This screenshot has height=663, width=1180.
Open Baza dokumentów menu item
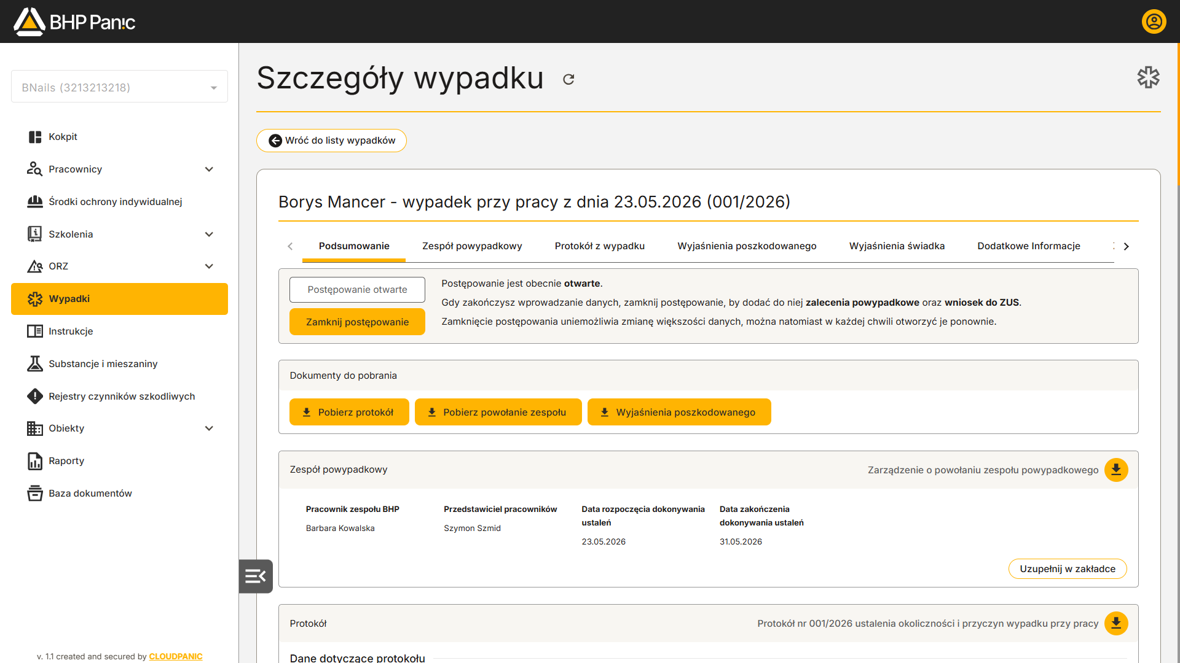pyautogui.click(x=119, y=493)
